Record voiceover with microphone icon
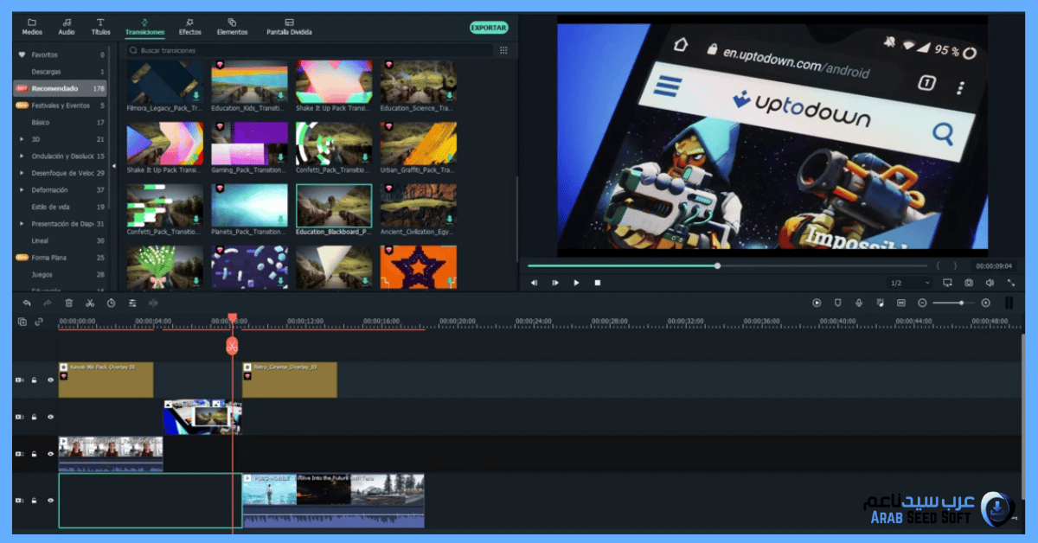 coord(859,303)
